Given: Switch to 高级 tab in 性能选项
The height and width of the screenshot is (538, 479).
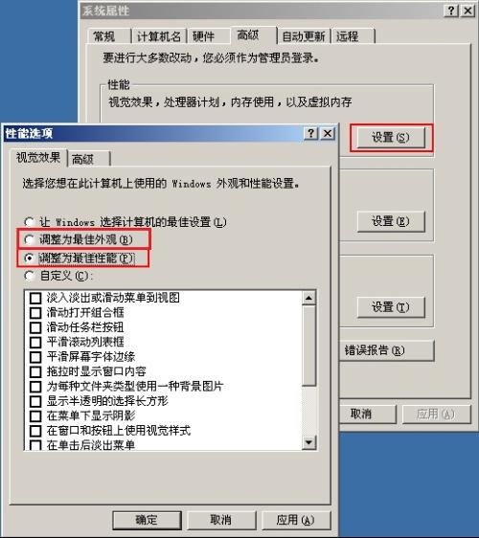Looking at the screenshot, I should click(89, 159).
